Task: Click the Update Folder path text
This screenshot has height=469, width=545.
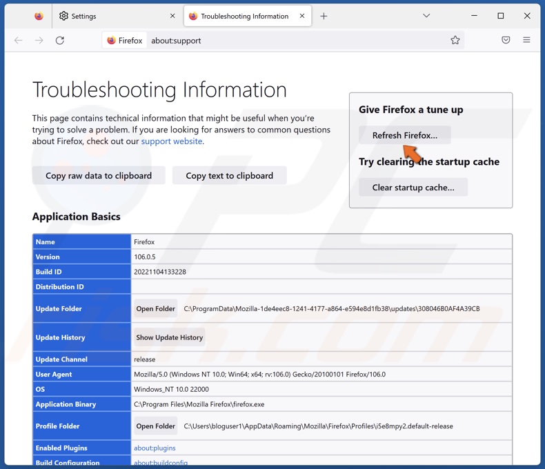Action: (x=332, y=308)
